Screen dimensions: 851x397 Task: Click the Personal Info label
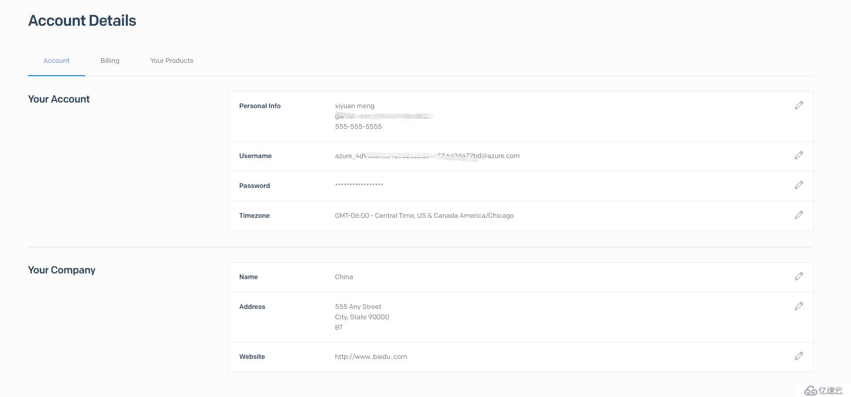tap(260, 106)
